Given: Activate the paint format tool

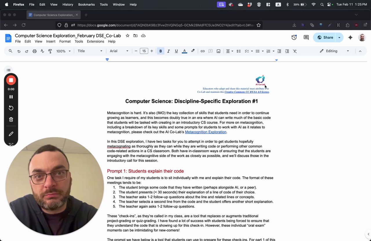Looking at the screenshot, I should tap(50, 51).
